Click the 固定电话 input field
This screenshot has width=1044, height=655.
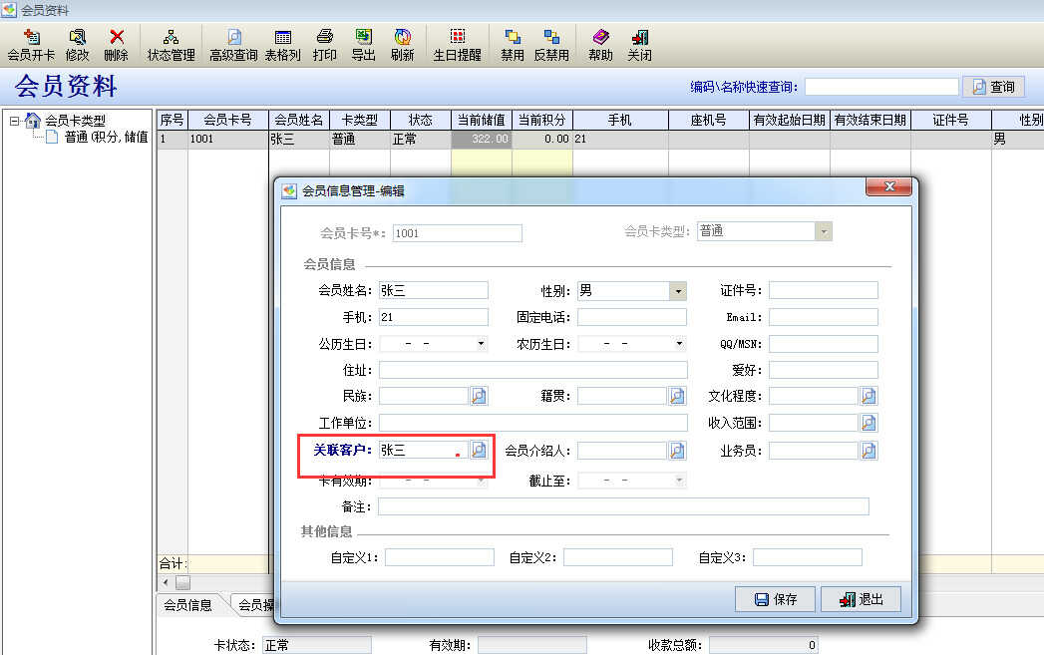[632, 317]
